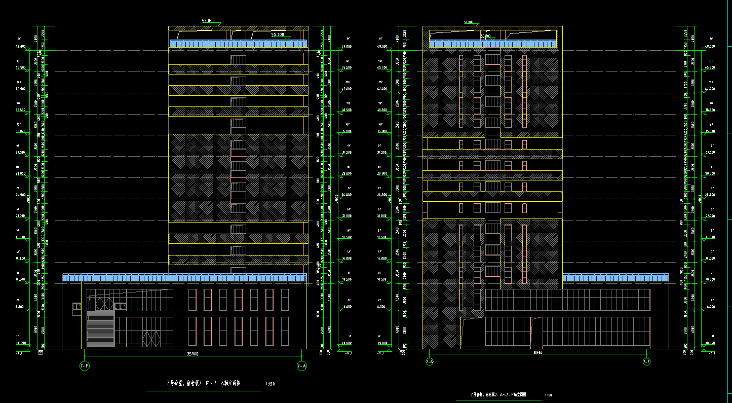This screenshot has width=732, height=403.
Task: Select the 7-A axis bubble in right elevation
Action: [429, 362]
